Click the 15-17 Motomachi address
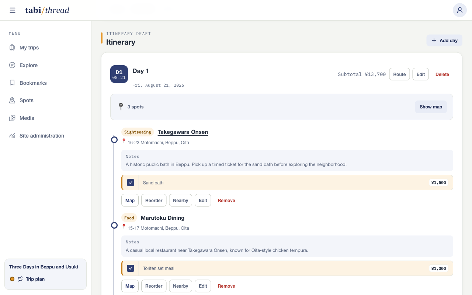472x295 pixels. click(x=159, y=228)
